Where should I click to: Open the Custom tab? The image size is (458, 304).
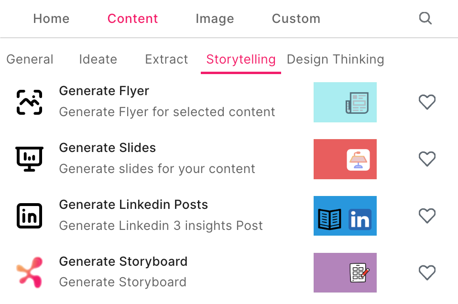click(296, 19)
